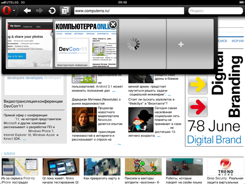Follow ellipsis after 'изменить положение дел.'
Viewport: 245px width, 184px height.
(114, 91)
